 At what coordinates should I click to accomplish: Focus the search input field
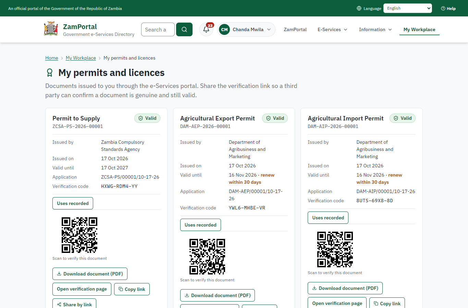pyautogui.click(x=158, y=29)
